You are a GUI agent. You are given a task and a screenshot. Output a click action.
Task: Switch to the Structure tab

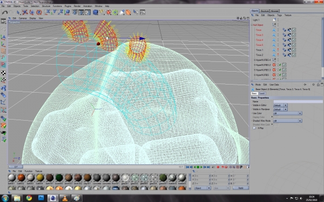click(265, 11)
